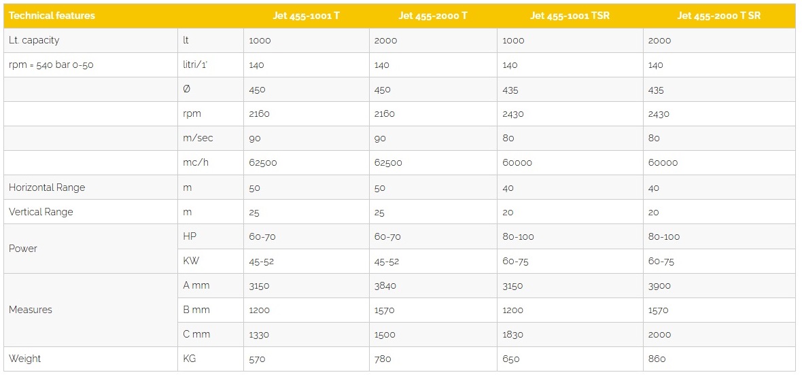Click the Ø diameter unit cell
The width and height of the screenshot is (802, 379).
click(x=186, y=90)
